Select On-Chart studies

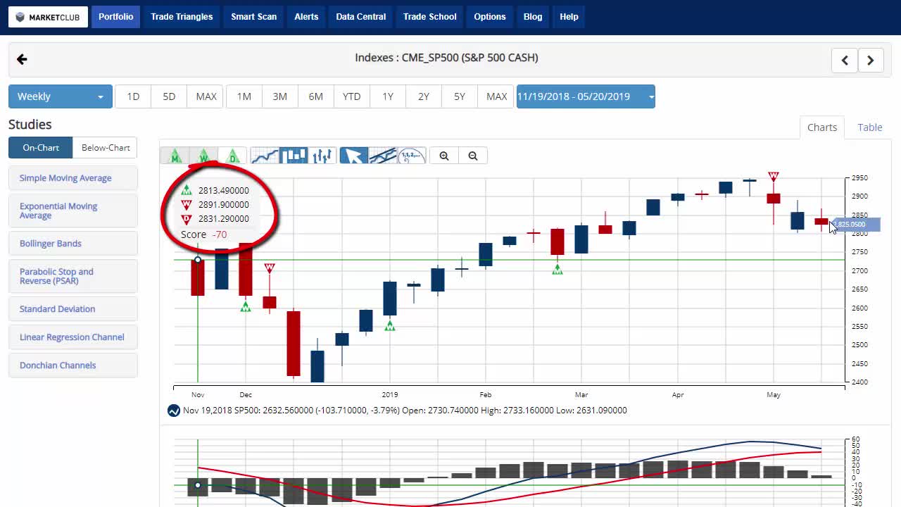[x=41, y=148]
